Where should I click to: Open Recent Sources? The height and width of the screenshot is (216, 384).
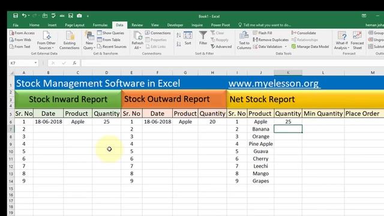click(x=112, y=47)
